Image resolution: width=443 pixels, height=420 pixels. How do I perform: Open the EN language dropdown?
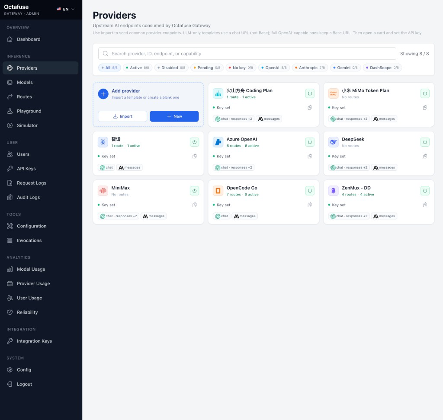click(66, 9)
